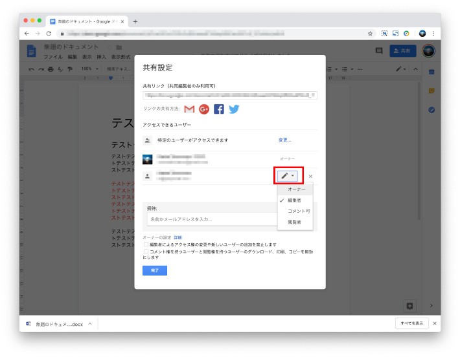Click the blue 共有 share button
Screen dimensions: 460x357
pos(402,51)
